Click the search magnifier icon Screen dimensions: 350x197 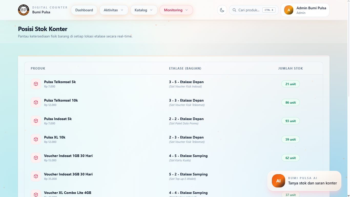pos(234,10)
